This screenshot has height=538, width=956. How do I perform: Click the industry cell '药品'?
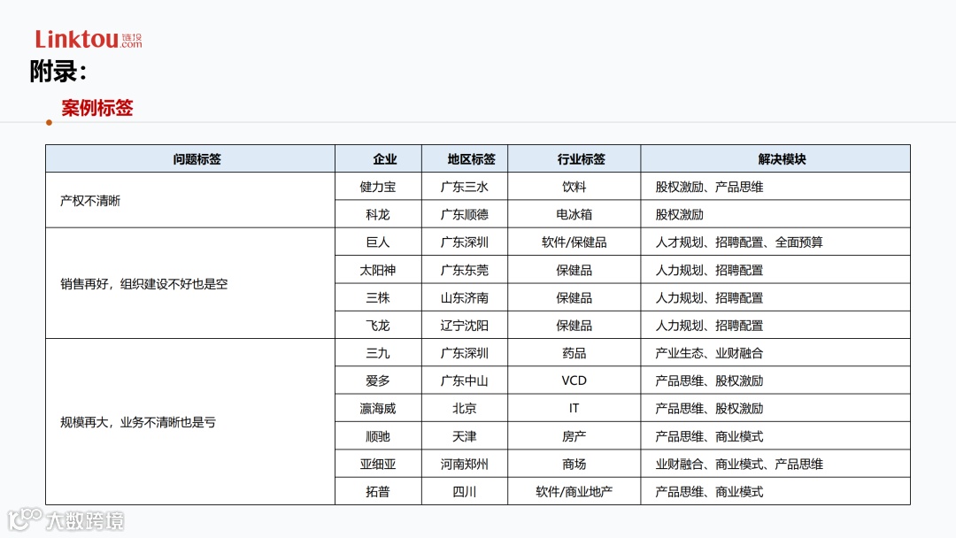click(574, 353)
